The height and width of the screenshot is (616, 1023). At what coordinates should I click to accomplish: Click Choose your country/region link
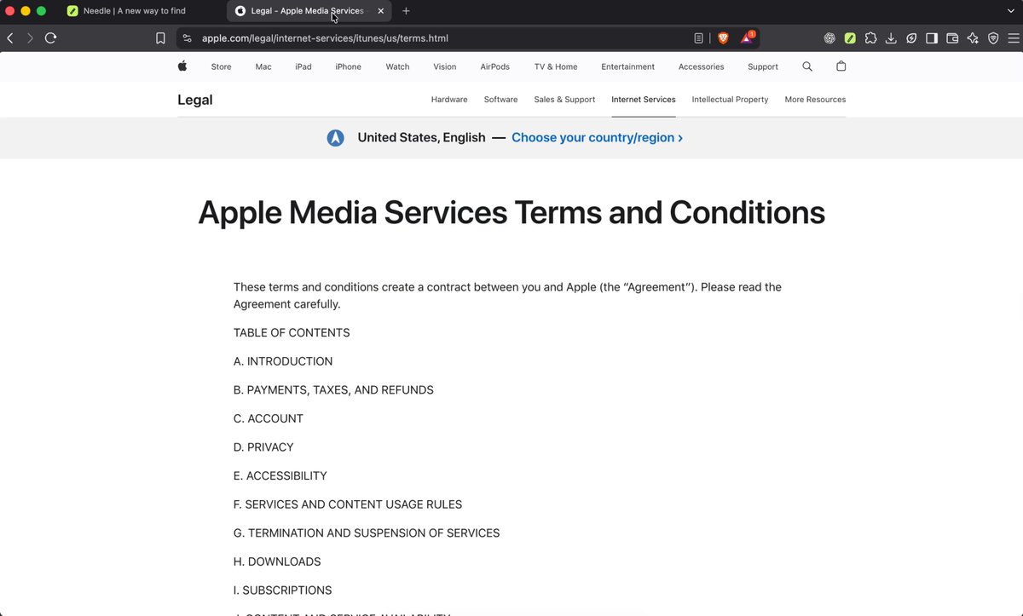[x=597, y=138]
